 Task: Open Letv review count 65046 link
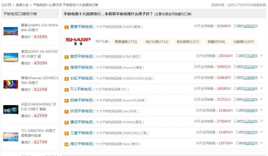coord(250,111)
